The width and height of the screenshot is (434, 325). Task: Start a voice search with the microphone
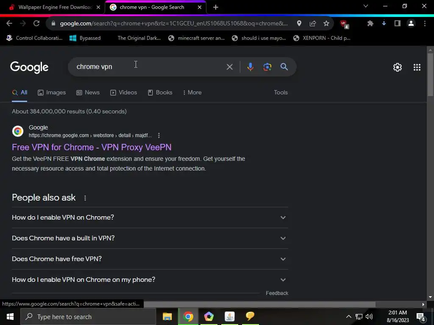pyautogui.click(x=250, y=67)
